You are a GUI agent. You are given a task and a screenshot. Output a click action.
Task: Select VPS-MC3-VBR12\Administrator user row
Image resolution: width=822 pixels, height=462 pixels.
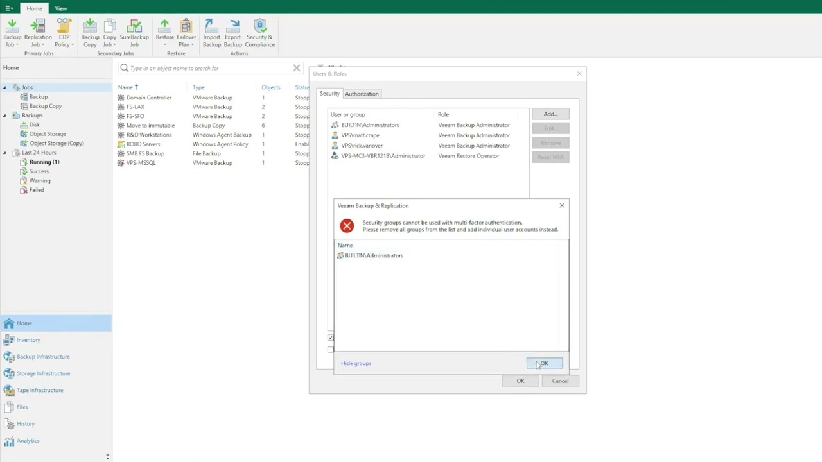pyautogui.click(x=428, y=156)
